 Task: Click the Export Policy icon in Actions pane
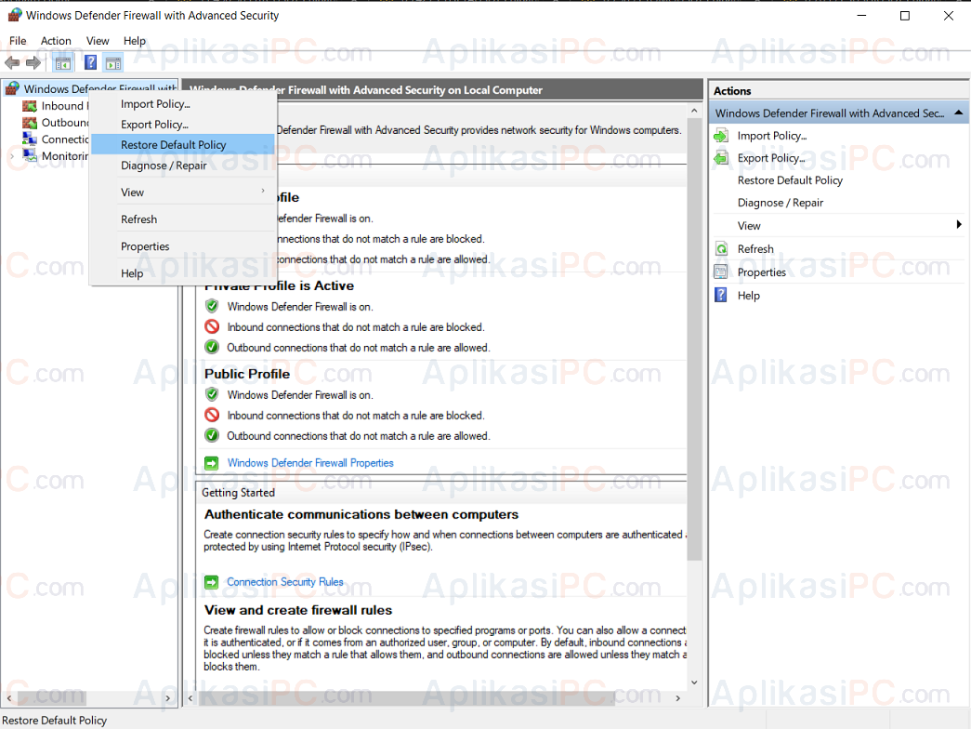click(721, 158)
